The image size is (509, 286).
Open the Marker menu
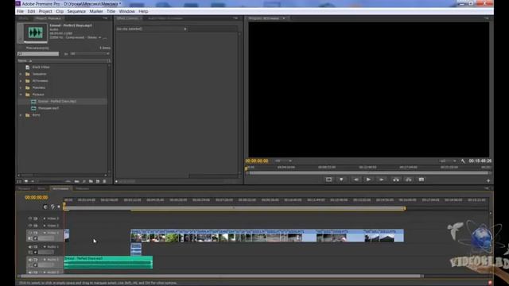click(96, 11)
